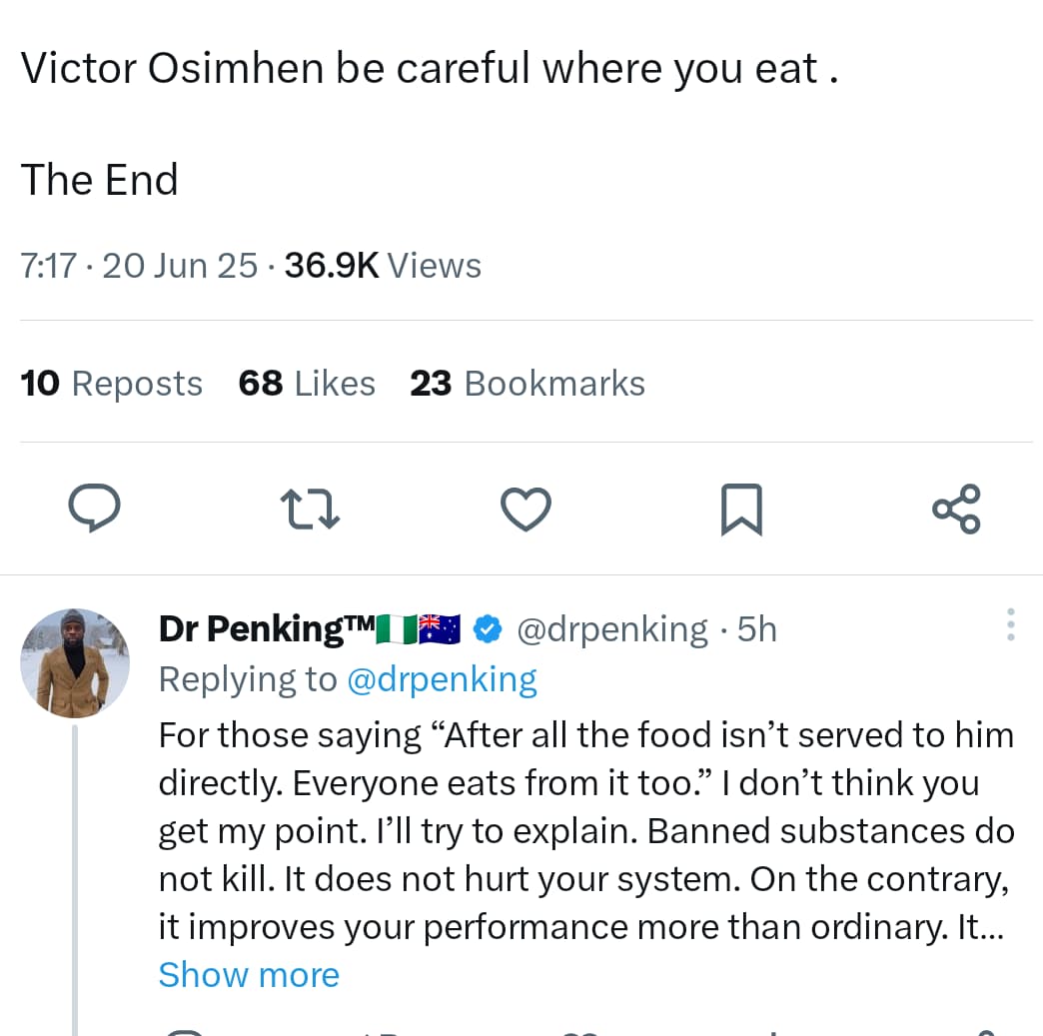
Task: Reply to the Victor Osimhen tweet
Action: (95, 509)
